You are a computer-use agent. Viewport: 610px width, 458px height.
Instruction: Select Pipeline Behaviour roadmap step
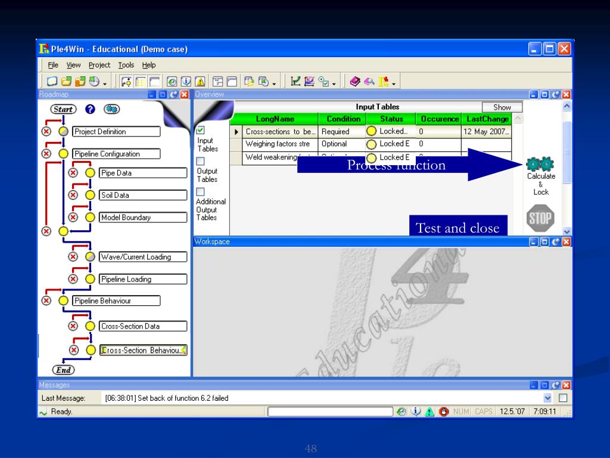click(116, 301)
